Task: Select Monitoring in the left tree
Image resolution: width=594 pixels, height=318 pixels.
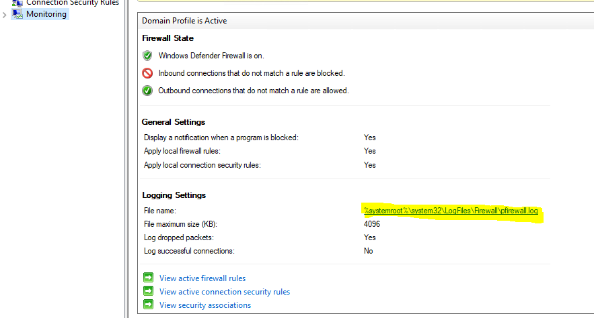Action: [x=46, y=14]
